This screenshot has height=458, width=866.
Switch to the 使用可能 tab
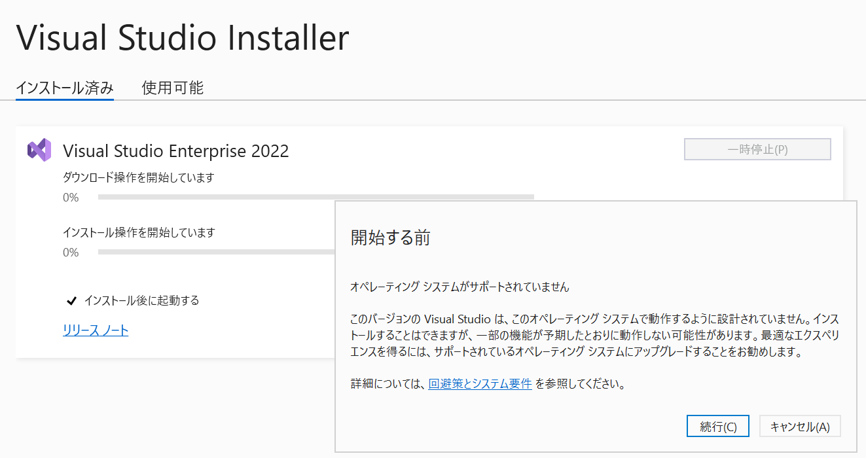point(173,88)
